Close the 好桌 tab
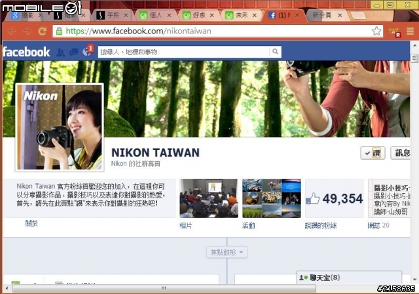This screenshot has height=294, width=419. pyautogui.click(x=211, y=16)
